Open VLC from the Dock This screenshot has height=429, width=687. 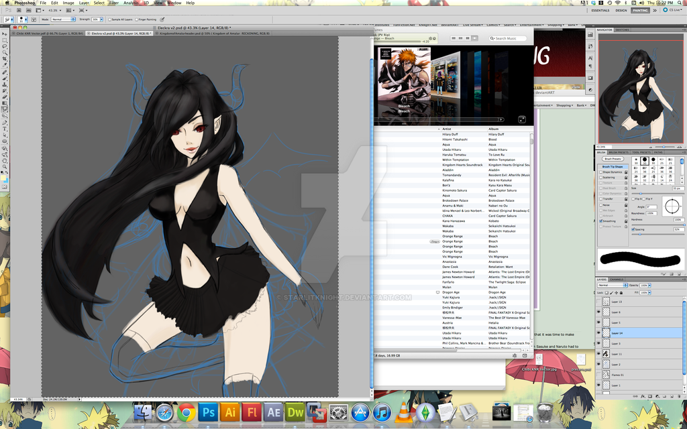point(403,412)
